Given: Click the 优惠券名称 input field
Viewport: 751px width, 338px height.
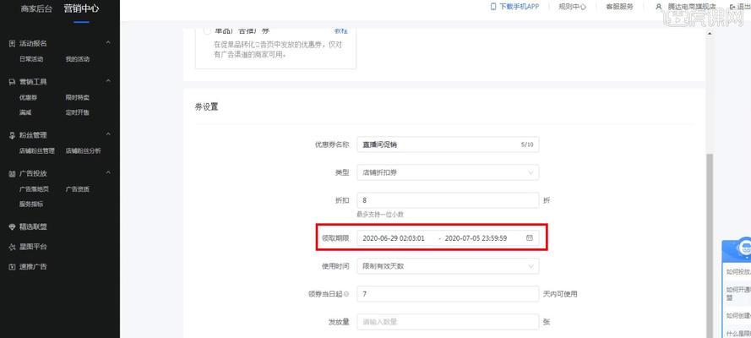Looking at the screenshot, I should point(448,144).
